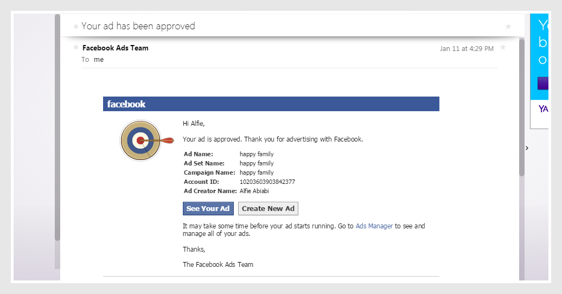562x294 pixels.
Task: Click the right message pane scrollbar
Action: 522,108
